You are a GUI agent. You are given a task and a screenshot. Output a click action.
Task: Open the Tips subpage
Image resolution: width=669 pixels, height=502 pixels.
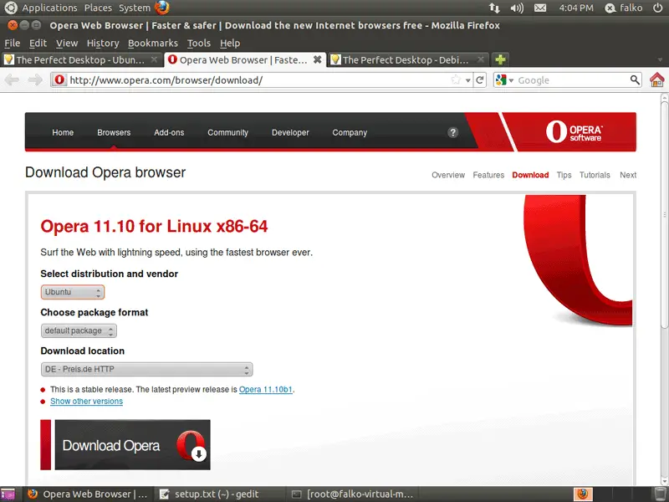pyautogui.click(x=564, y=175)
